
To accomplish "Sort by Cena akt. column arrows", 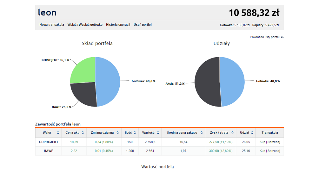I will click(83, 133).
